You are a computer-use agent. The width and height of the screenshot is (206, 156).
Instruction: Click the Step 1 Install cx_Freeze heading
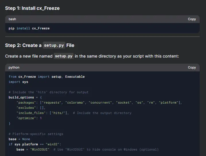point(32,8)
